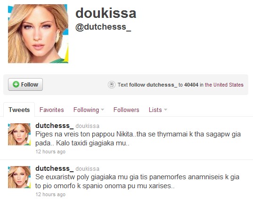Click the avatar beside the Se euxaristw tweet

[19, 177]
